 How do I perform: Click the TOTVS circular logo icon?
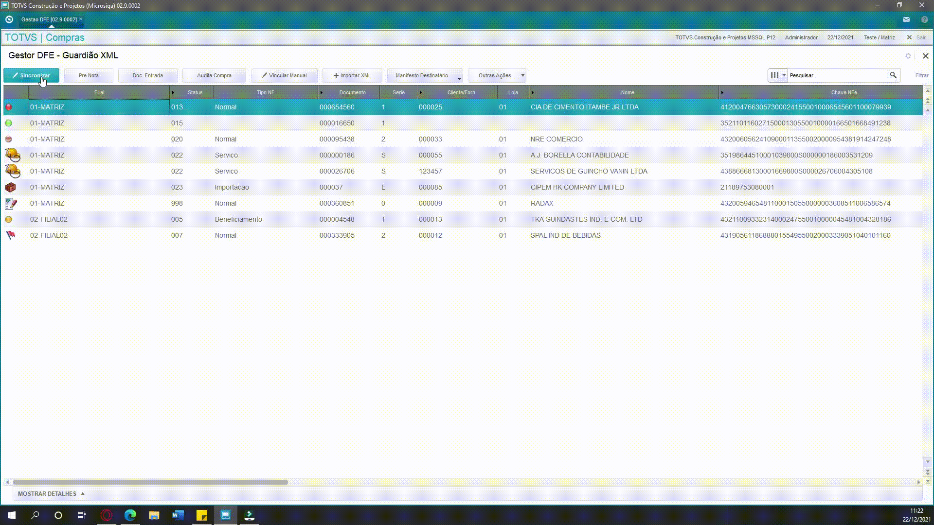click(x=9, y=19)
